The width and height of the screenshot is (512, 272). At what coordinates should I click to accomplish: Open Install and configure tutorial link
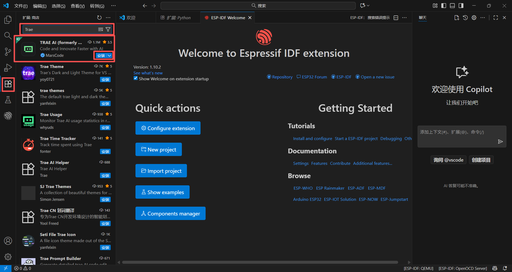(x=313, y=138)
